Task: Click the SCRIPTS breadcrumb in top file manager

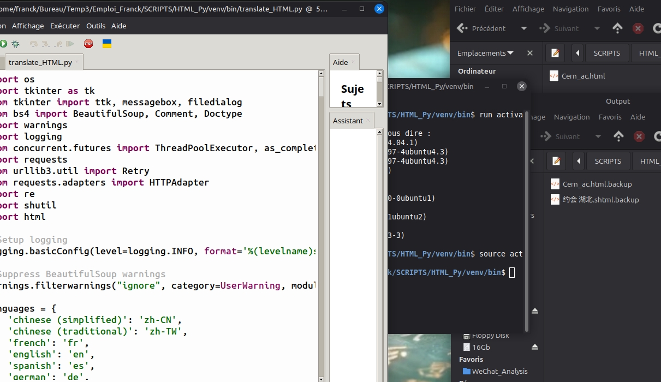Action: pyautogui.click(x=607, y=53)
